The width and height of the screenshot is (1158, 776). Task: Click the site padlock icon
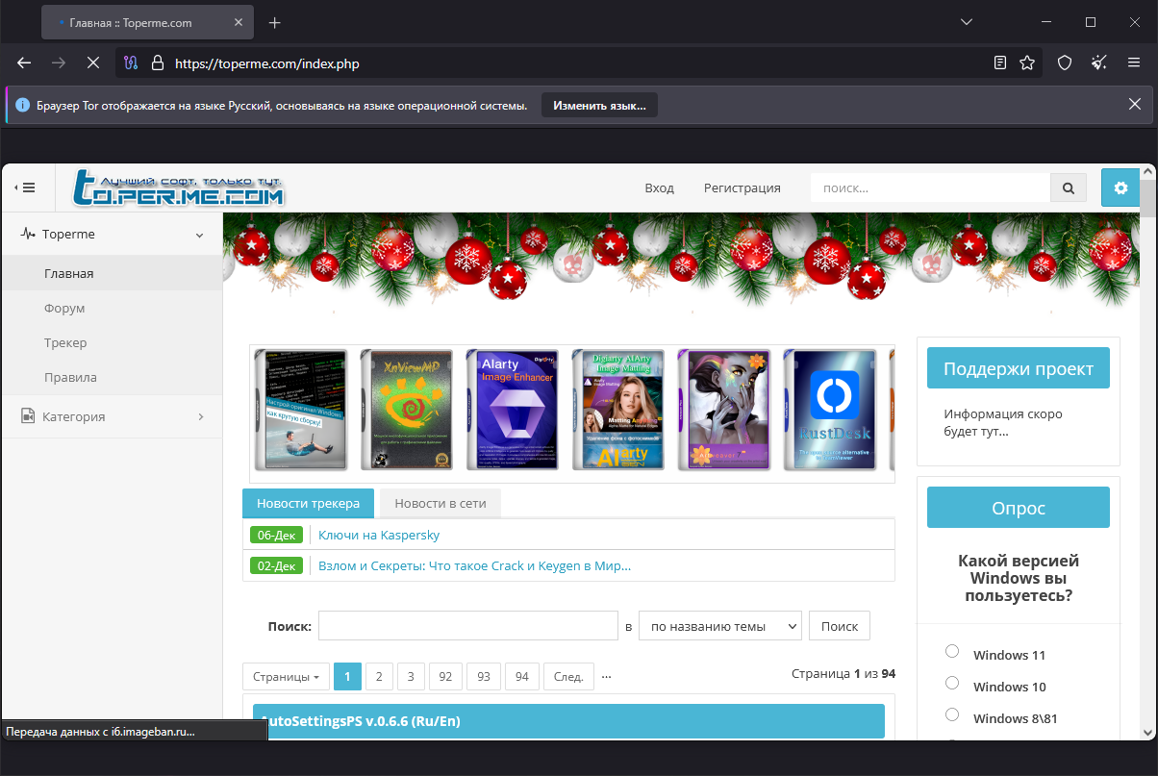(x=158, y=63)
